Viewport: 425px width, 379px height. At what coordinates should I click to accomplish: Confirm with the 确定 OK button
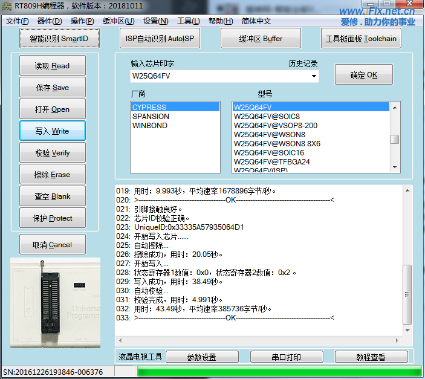click(363, 75)
